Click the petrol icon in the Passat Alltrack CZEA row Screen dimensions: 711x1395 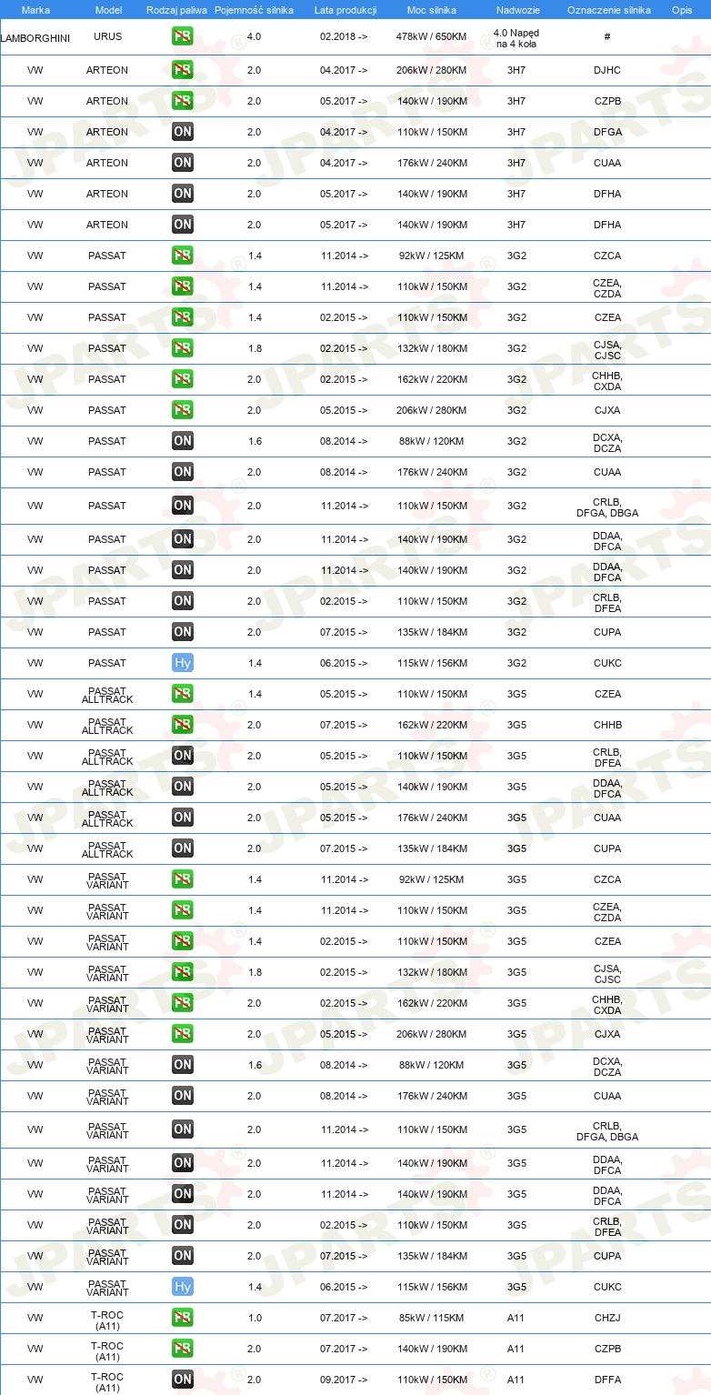[183, 694]
